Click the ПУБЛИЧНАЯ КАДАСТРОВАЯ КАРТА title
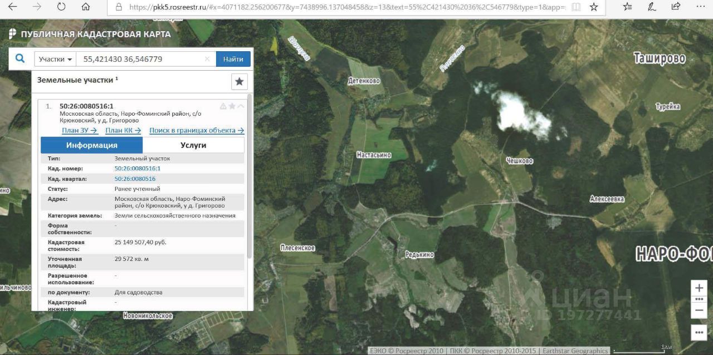Image resolution: width=713 pixels, height=355 pixels. pos(96,34)
